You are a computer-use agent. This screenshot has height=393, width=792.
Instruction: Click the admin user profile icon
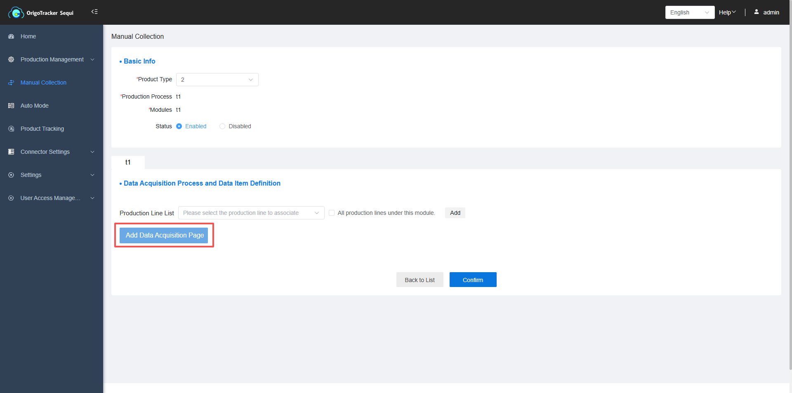click(757, 12)
